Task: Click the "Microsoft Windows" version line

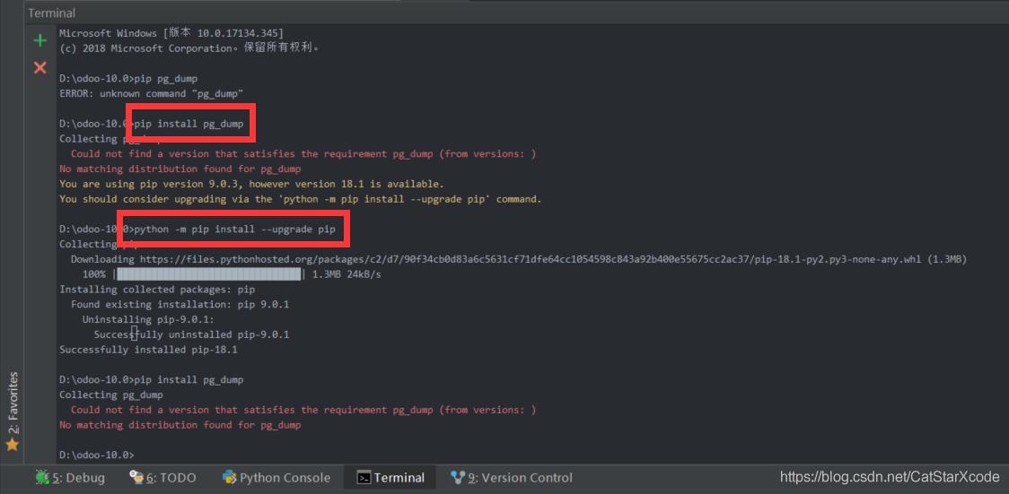Action: click(171, 33)
